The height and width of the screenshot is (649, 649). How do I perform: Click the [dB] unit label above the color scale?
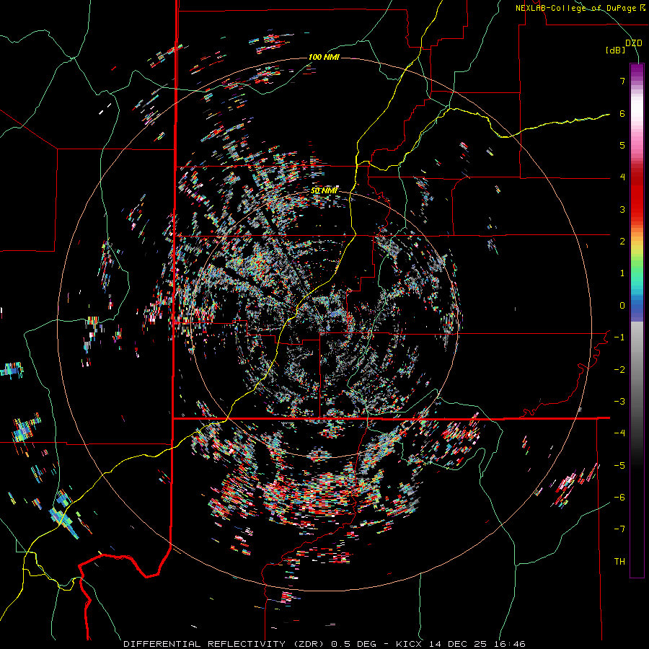[615, 50]
